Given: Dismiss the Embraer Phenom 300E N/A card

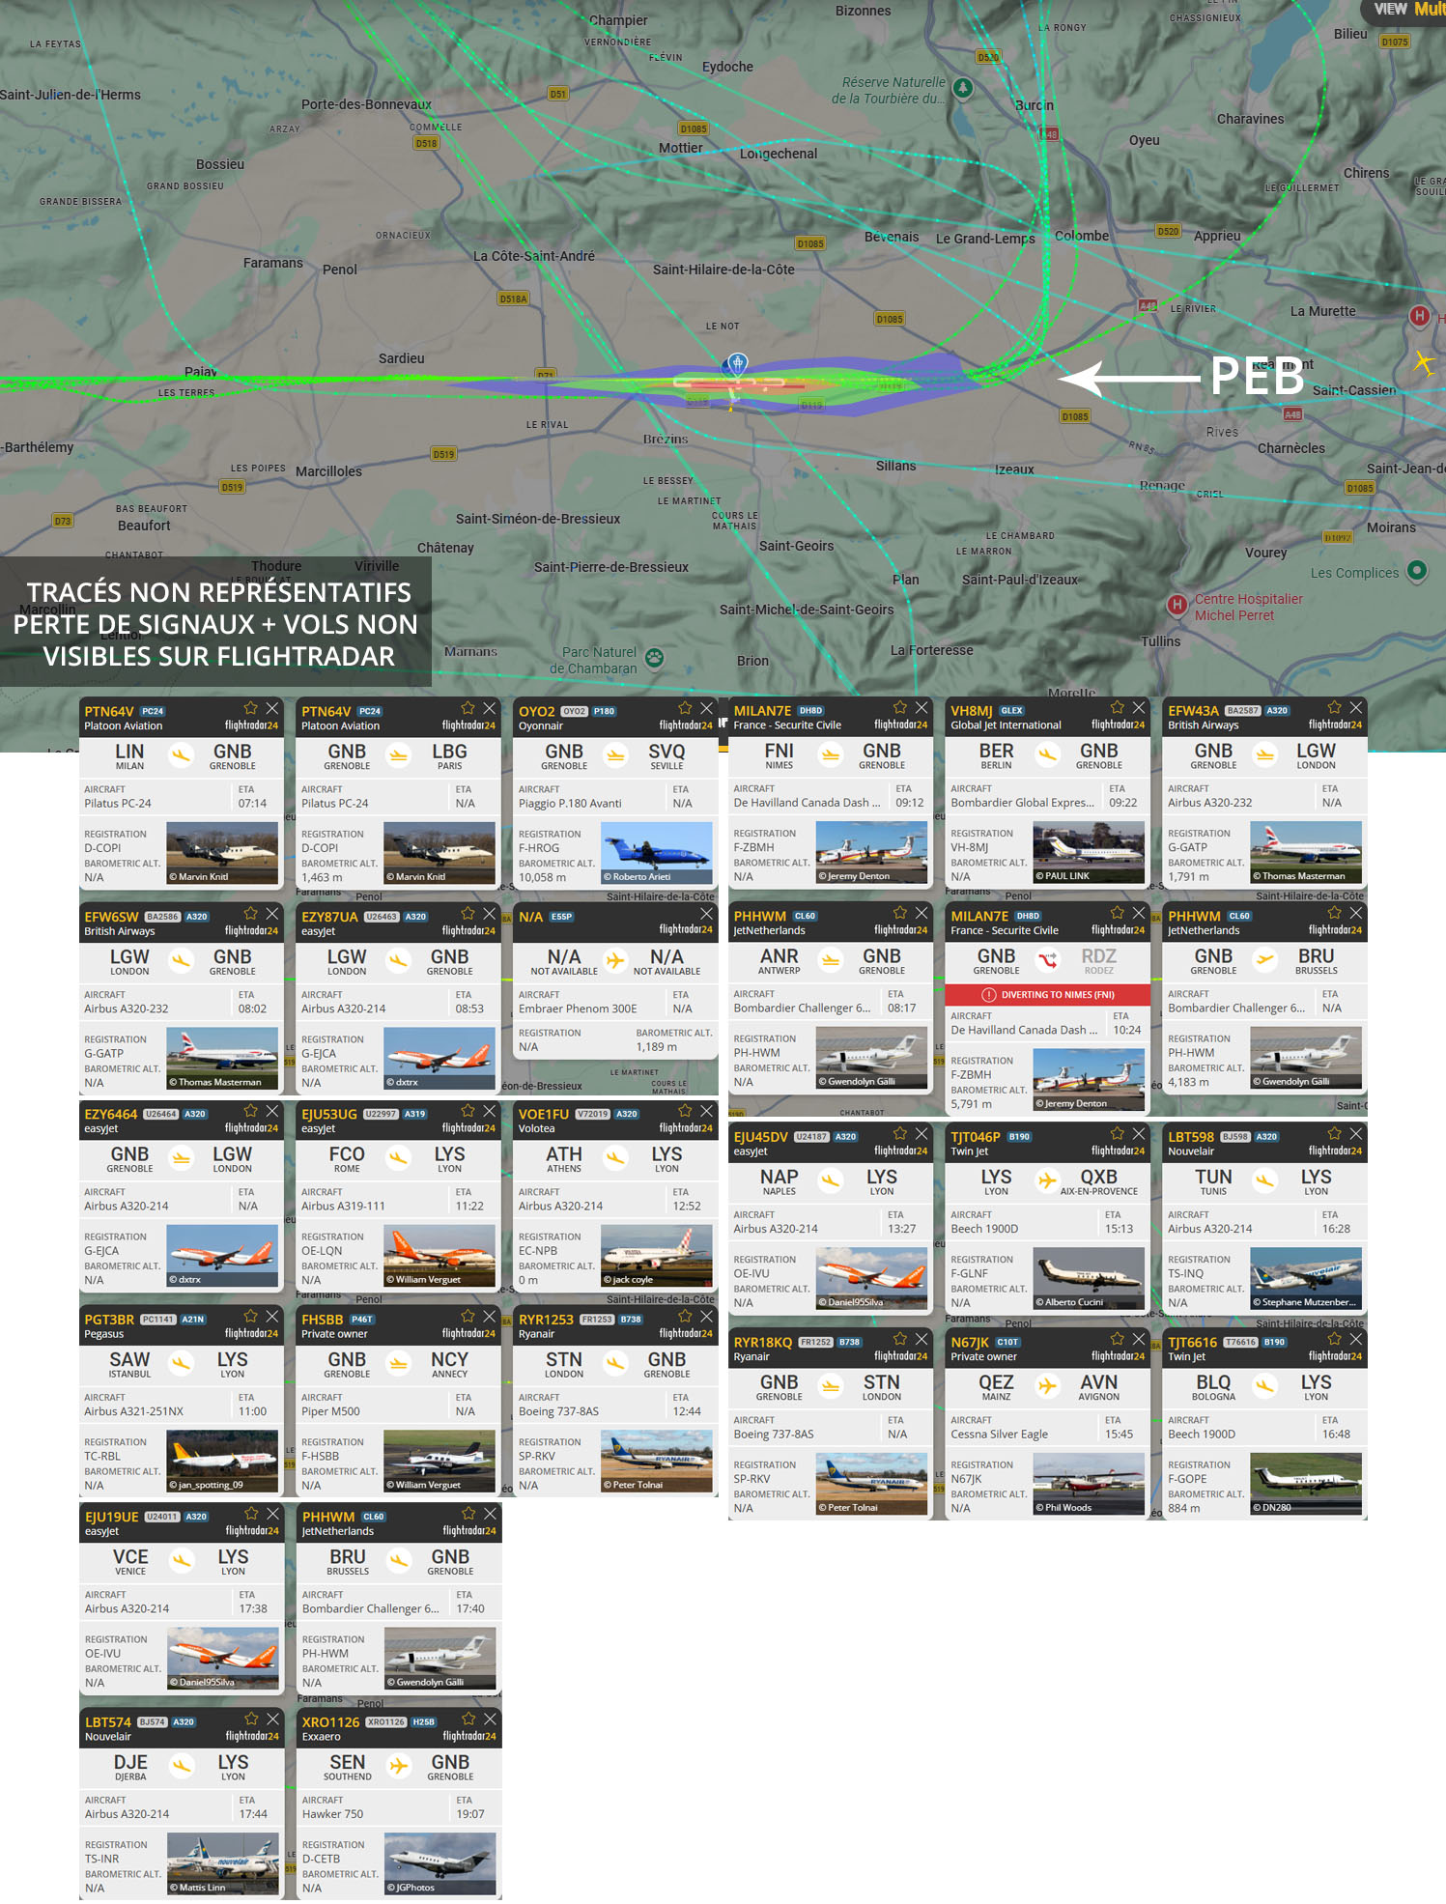Looking at the screenshot, I should (x=706, y=914).
